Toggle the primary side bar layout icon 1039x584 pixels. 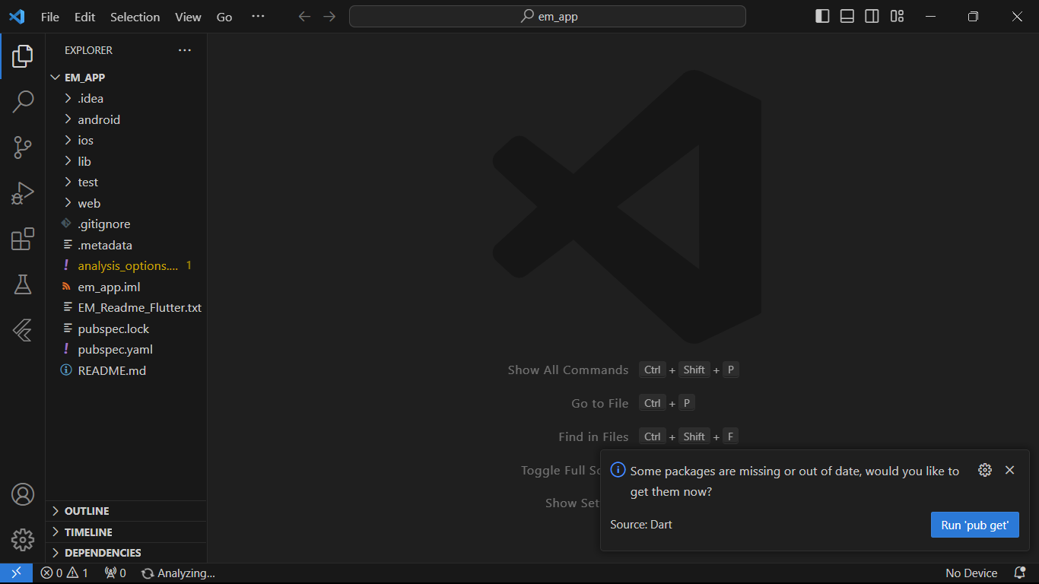pos(822,17)
